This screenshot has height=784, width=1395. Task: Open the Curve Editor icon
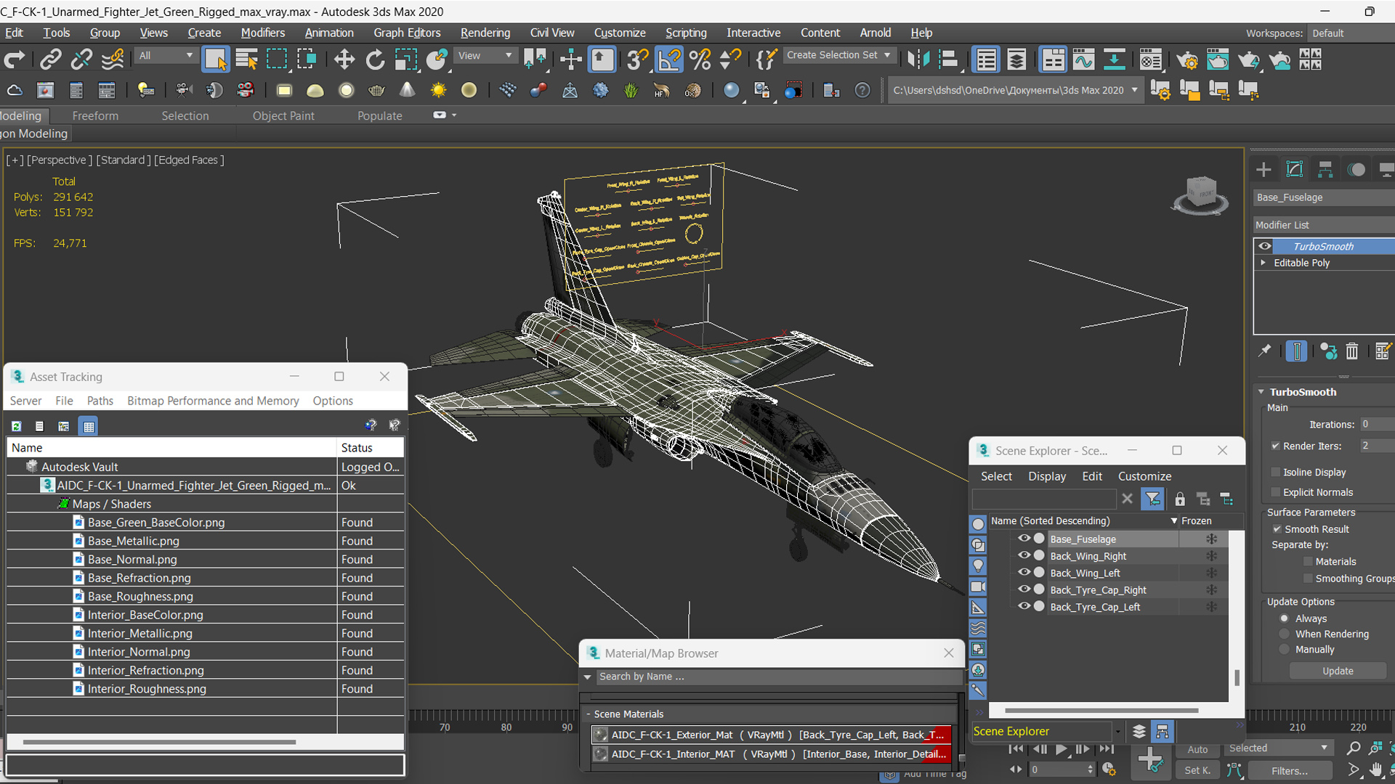coord(1083,60)
